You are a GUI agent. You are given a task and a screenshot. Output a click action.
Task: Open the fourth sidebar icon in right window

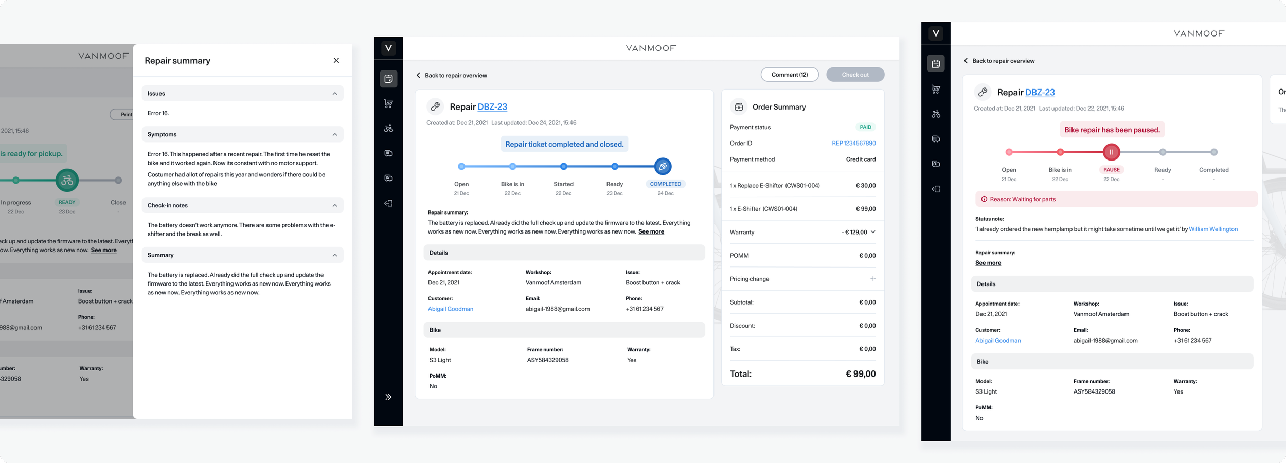pyautogui.click(x=936, y=139)
